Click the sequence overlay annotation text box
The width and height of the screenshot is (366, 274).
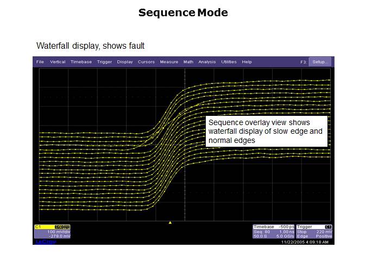coord(266,132)
